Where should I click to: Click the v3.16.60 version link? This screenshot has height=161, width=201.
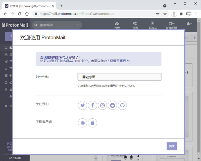pos(15,158)
